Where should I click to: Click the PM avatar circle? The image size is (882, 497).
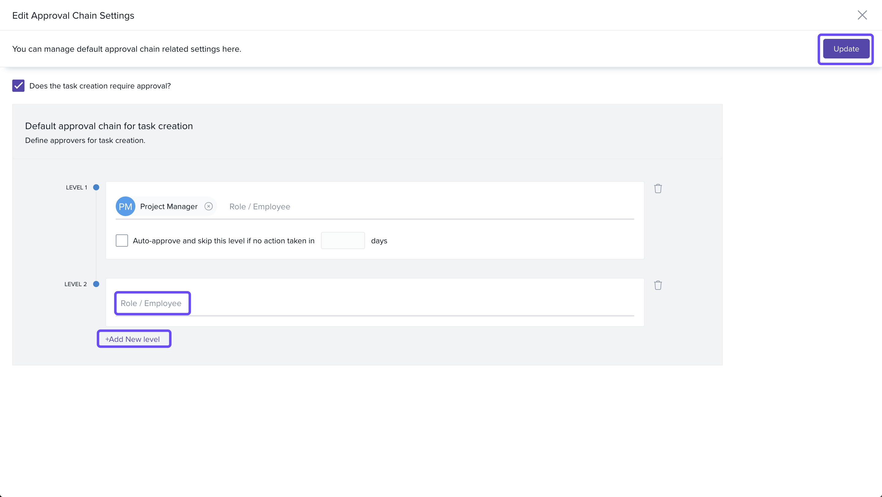(125, 206)
